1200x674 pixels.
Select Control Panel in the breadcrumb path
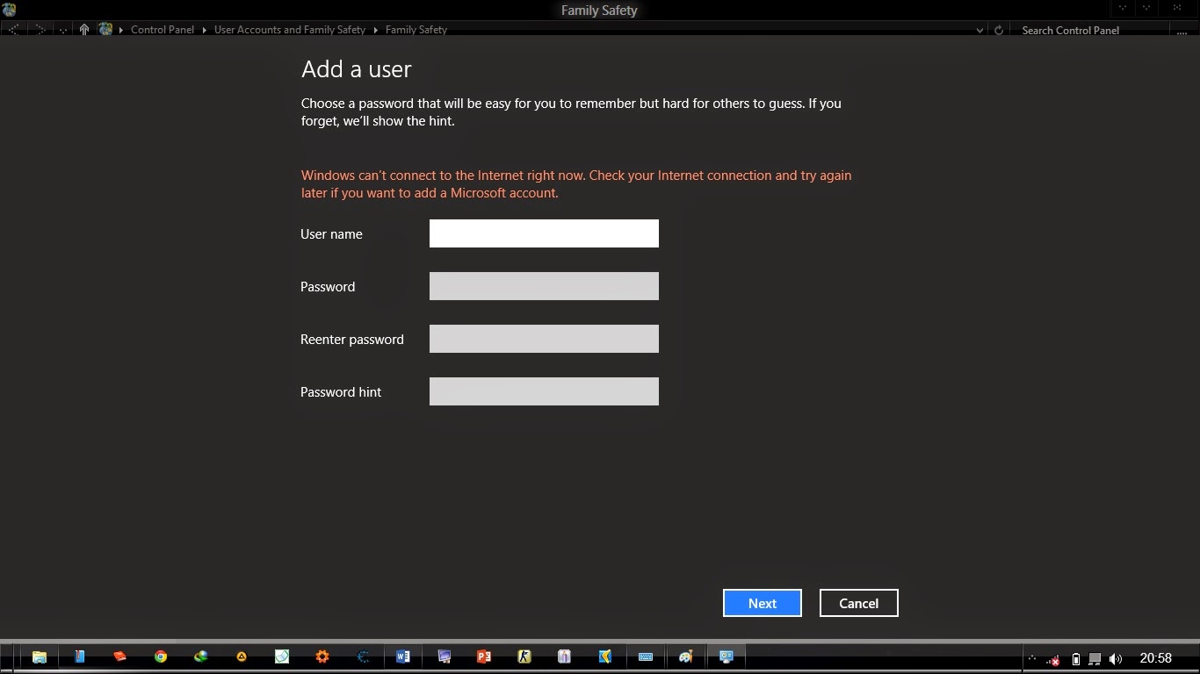click(163, 29)
